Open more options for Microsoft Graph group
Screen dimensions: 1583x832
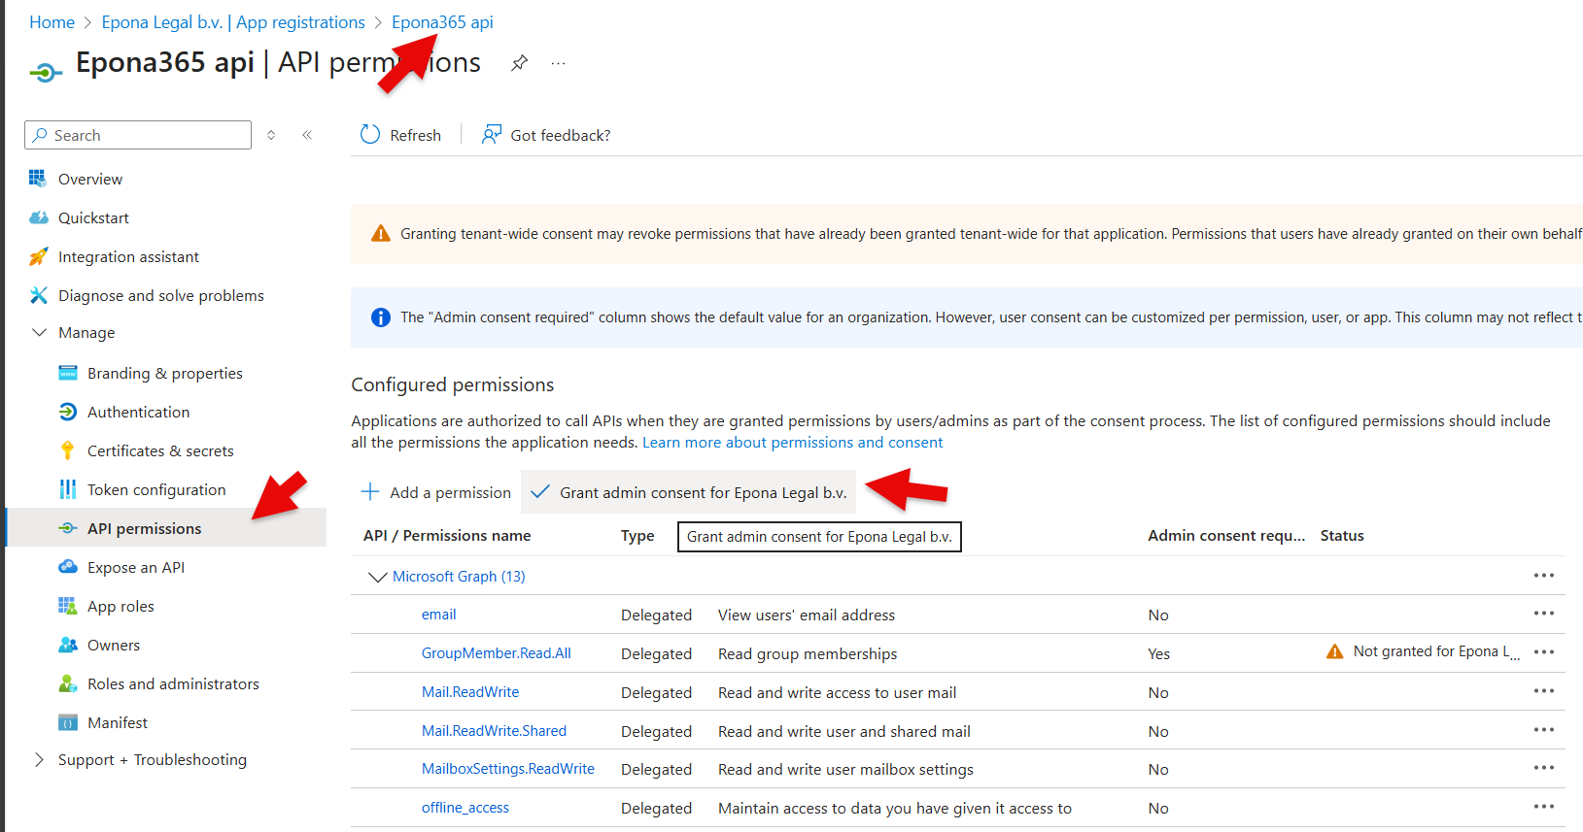pyautogui.click(x=1543, y=576)
